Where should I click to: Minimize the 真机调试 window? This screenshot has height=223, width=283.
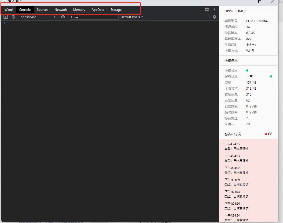247,2
